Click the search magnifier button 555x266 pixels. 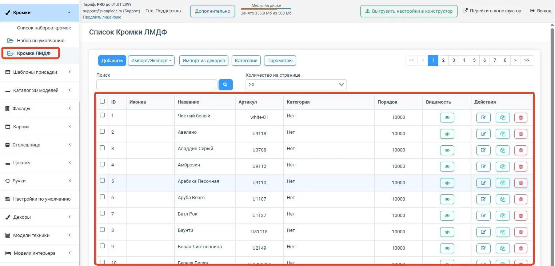pos(225,85)
